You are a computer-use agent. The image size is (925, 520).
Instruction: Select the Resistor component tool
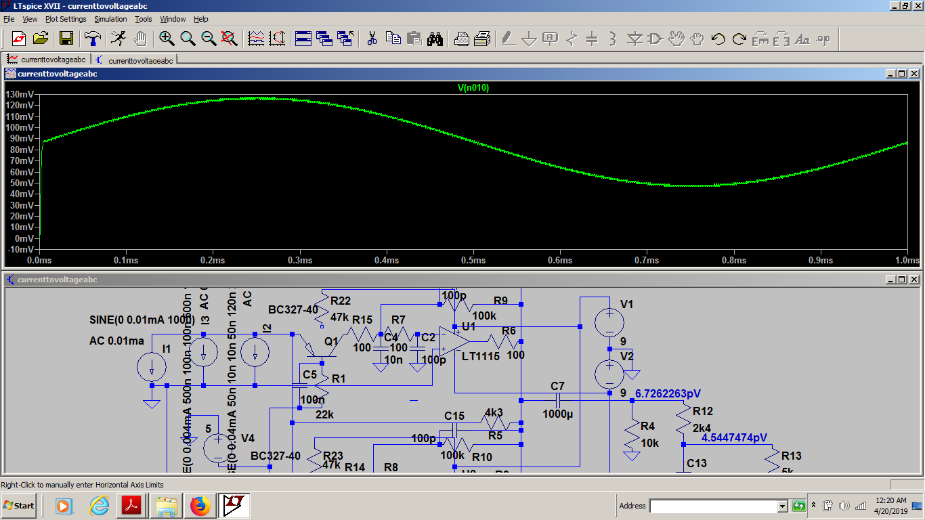tap(572, 39)
